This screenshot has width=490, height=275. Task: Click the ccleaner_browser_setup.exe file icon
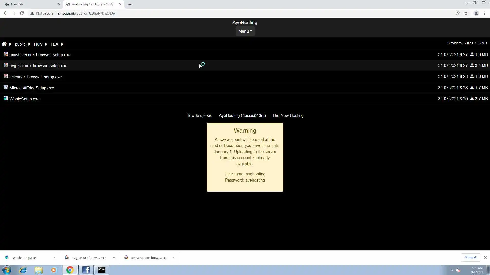(x=6, y=76)
